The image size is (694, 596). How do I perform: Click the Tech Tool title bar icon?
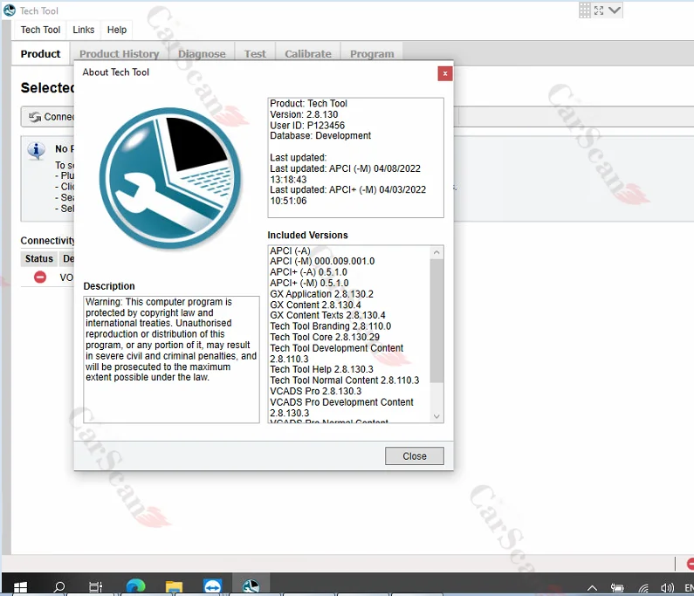[x=10, y=10]
